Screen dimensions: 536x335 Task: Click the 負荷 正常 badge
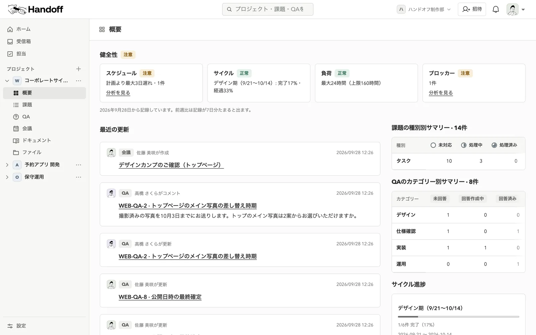tap(342, 73)
